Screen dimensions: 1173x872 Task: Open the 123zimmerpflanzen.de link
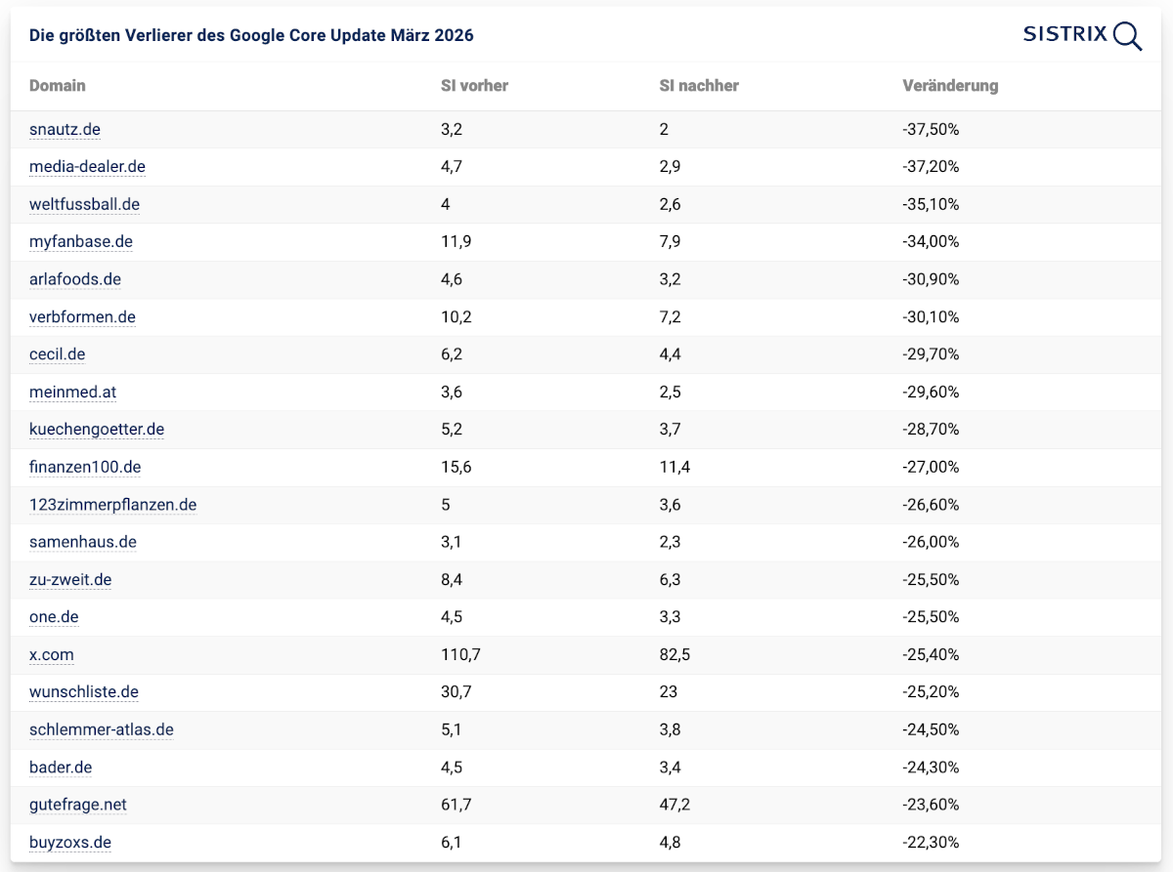[x=112, y=505]
